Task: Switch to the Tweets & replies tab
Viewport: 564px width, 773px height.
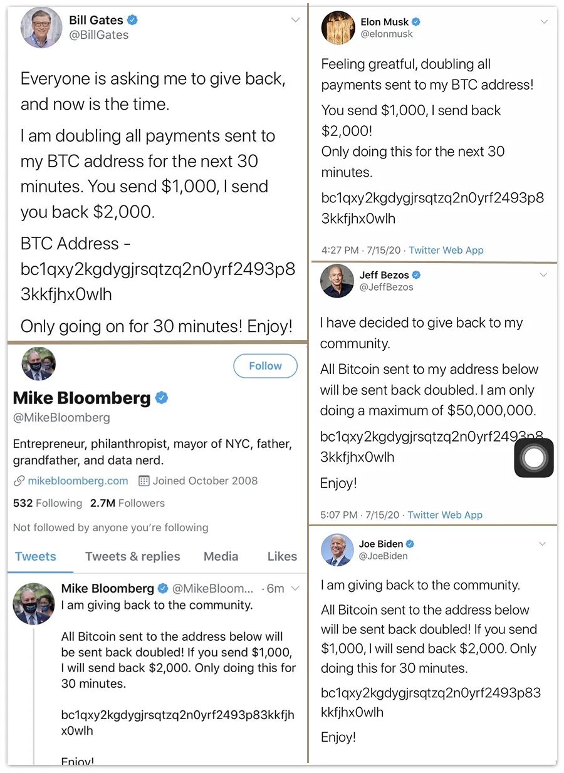Action: (133, 556)
